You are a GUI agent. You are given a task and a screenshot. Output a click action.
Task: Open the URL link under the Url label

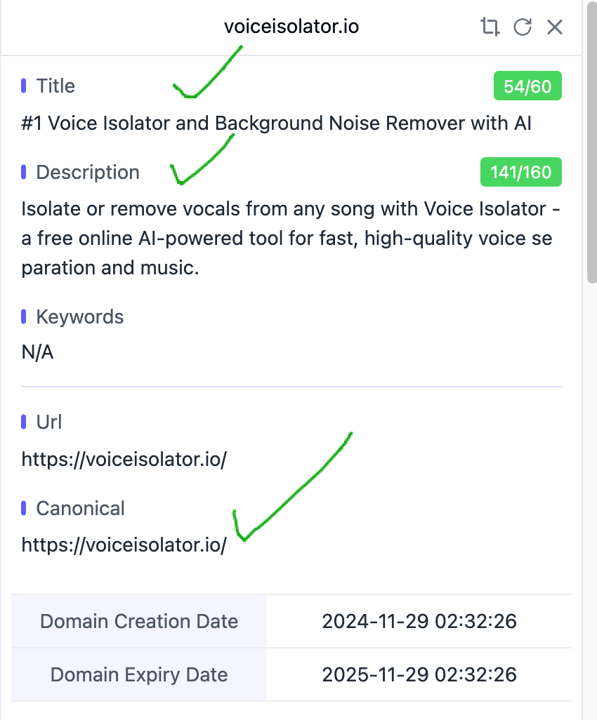tap(124, 460)
